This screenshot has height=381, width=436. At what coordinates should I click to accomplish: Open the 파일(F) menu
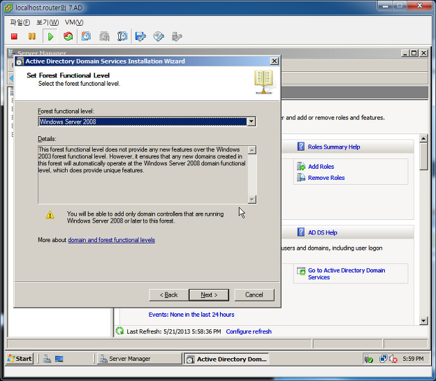tap(20, 22)
